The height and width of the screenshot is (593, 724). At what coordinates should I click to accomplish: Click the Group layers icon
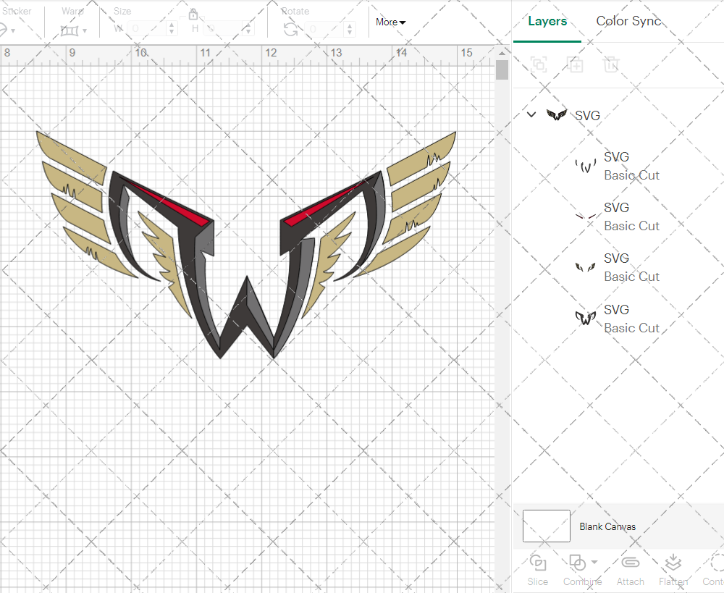coord(539,64)
